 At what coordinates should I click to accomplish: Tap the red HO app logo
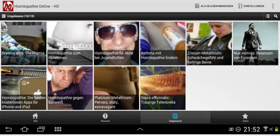point(8,6)
